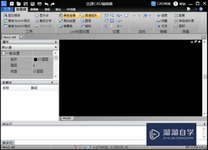Switch to the 输出 output tab
The width and height of the screenshot is (208, 150).
point(58,10)
